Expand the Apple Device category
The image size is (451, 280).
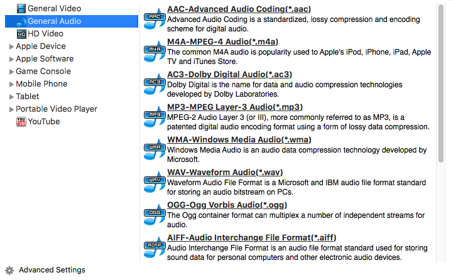(11, 46)
